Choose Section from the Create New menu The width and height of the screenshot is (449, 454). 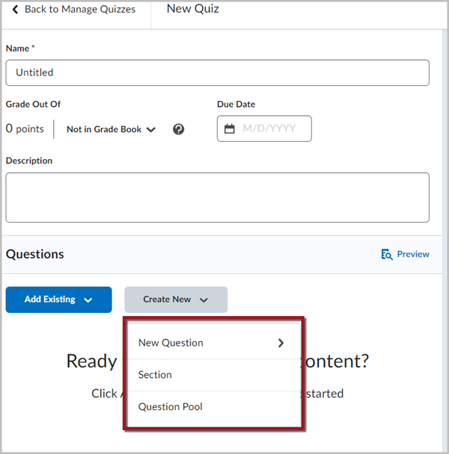tap(214, 375)
